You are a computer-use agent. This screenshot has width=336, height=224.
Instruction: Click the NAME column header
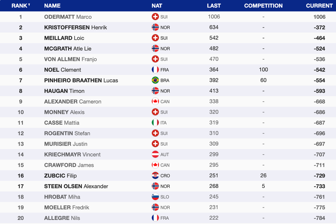pos(52,6)
